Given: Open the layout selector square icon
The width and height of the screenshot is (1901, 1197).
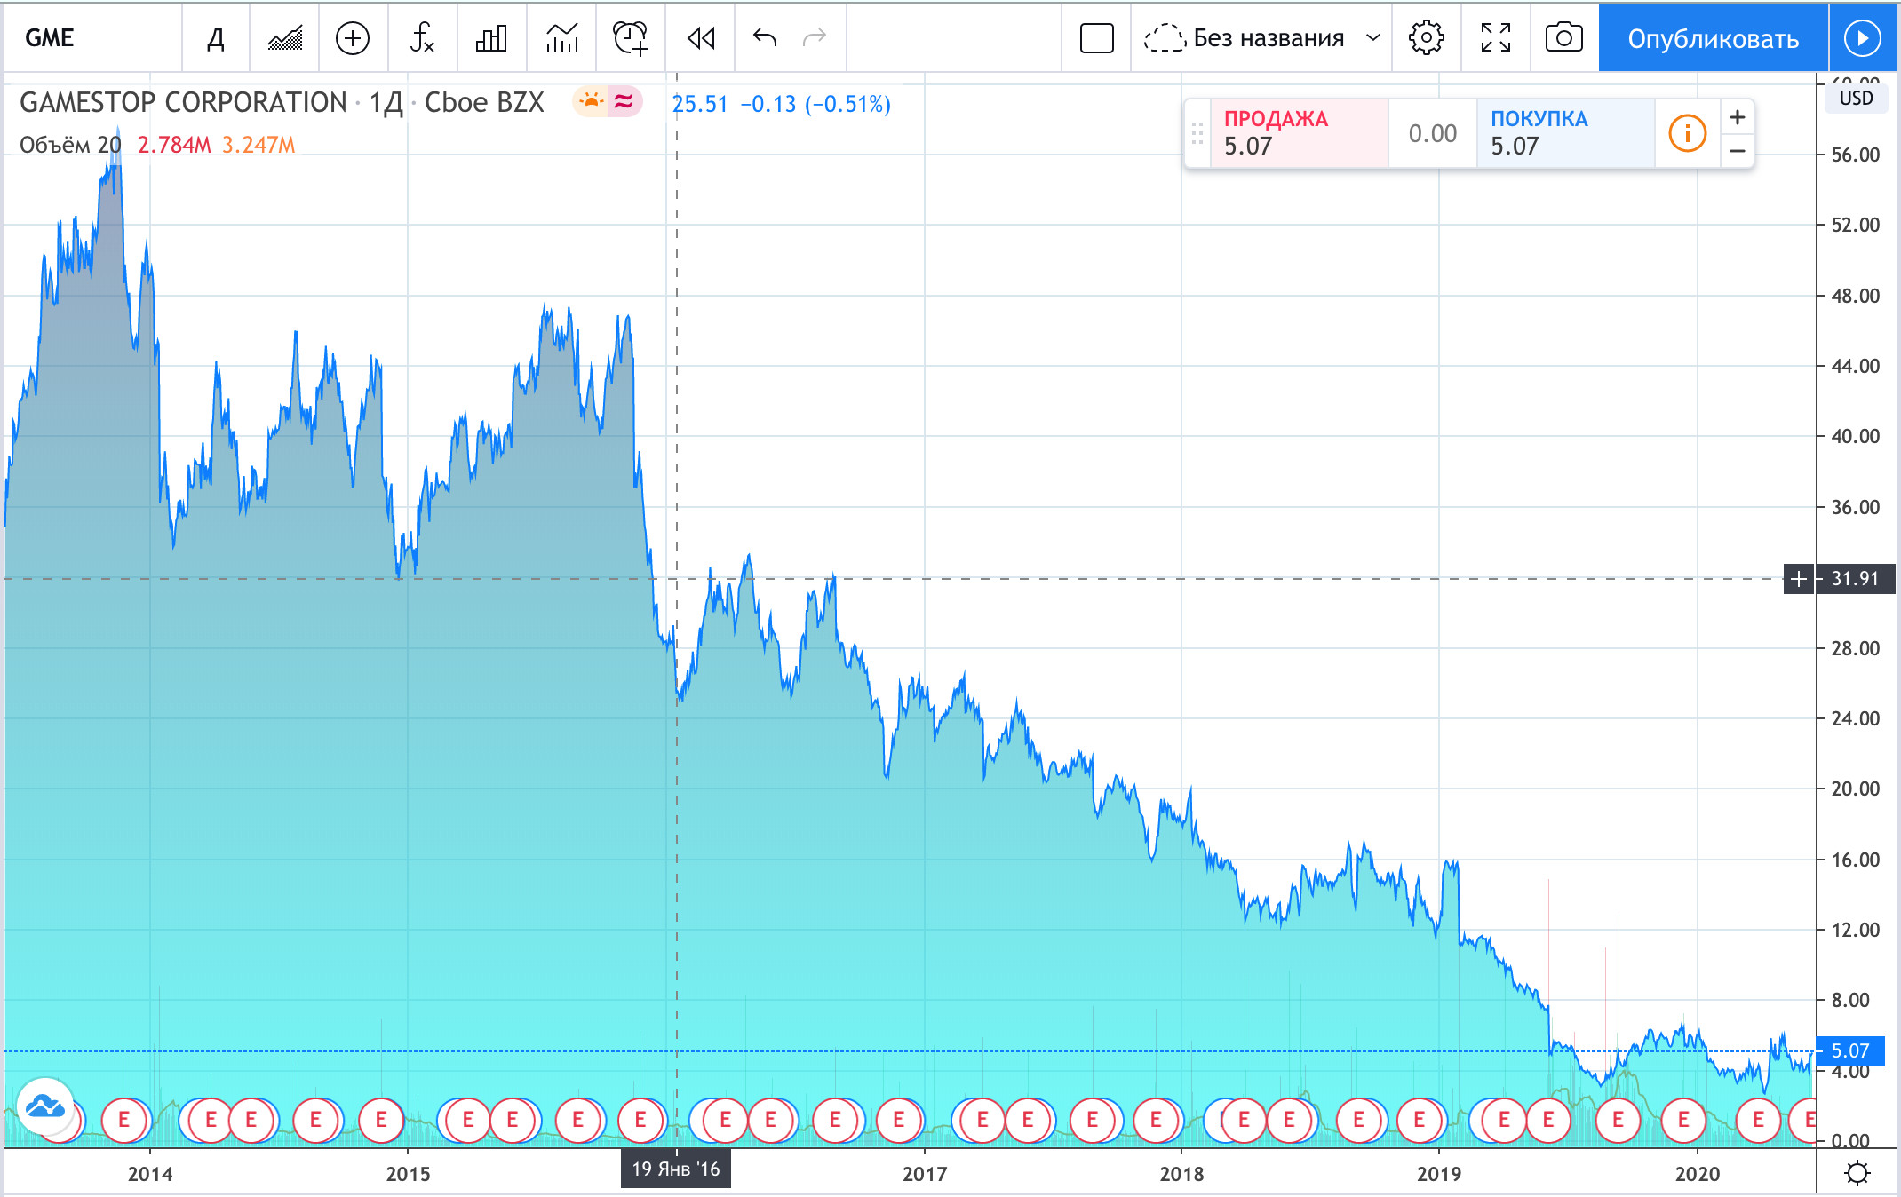Looking at the screenshot, I should coord(1096,38).
